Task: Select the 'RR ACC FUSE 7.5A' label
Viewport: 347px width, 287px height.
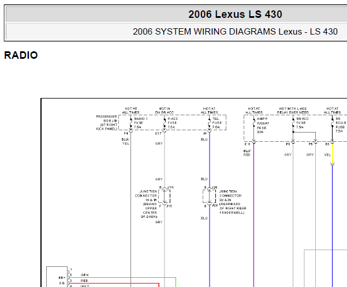Action: coord(303,123)
